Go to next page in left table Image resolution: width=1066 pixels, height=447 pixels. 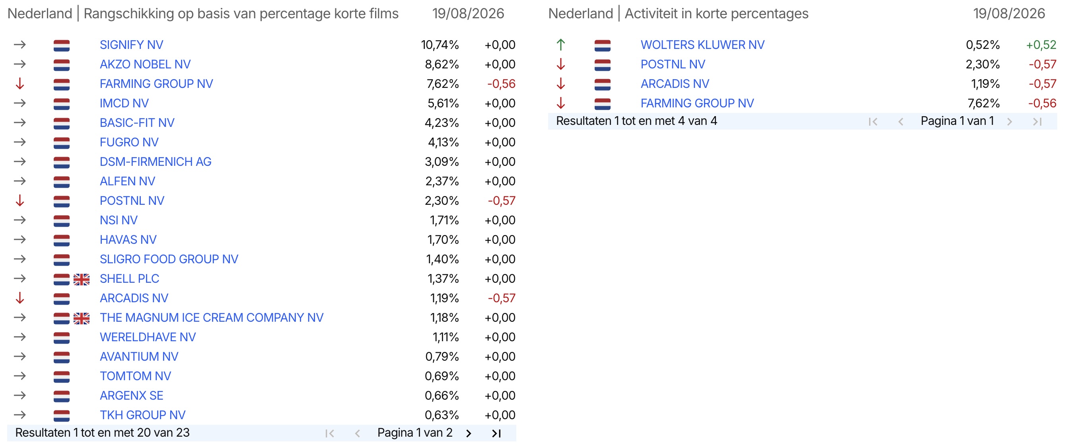tap(469, 433)
